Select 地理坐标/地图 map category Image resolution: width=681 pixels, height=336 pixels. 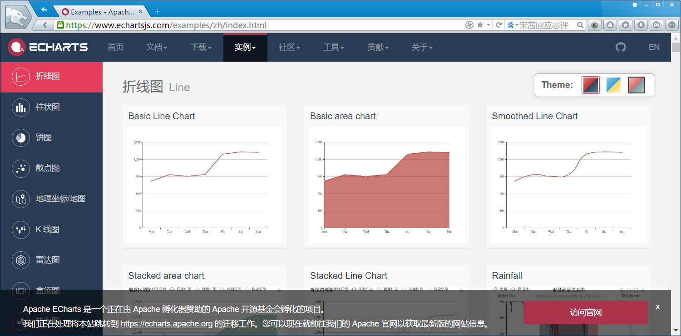click(x=51, y=199)
